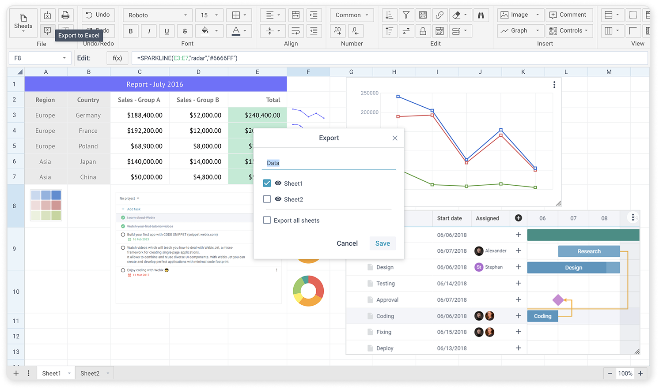The image size is (659, 389).
Task: Click the lock cell icon
Action: click(x=423, y=31)
